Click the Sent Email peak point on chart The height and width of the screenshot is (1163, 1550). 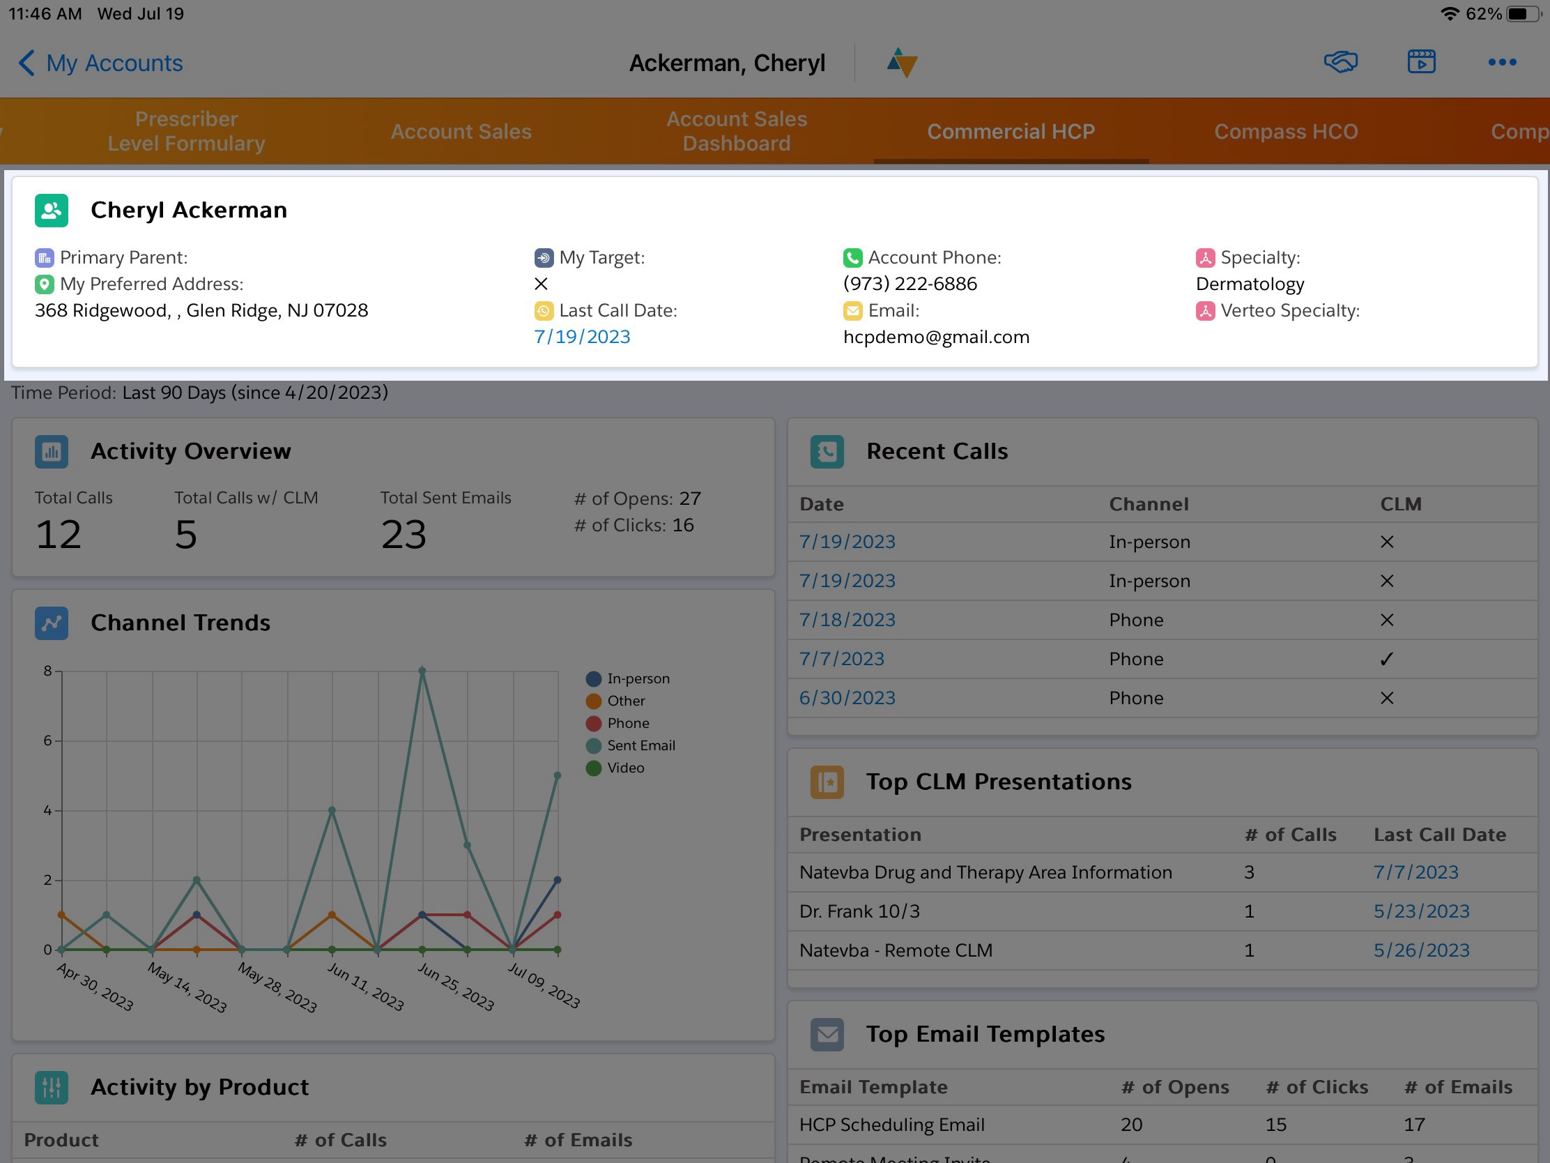(x=422, y=671)
